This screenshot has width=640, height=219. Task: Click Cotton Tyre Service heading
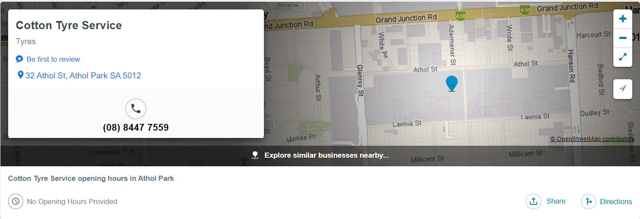tap(69, 25)
